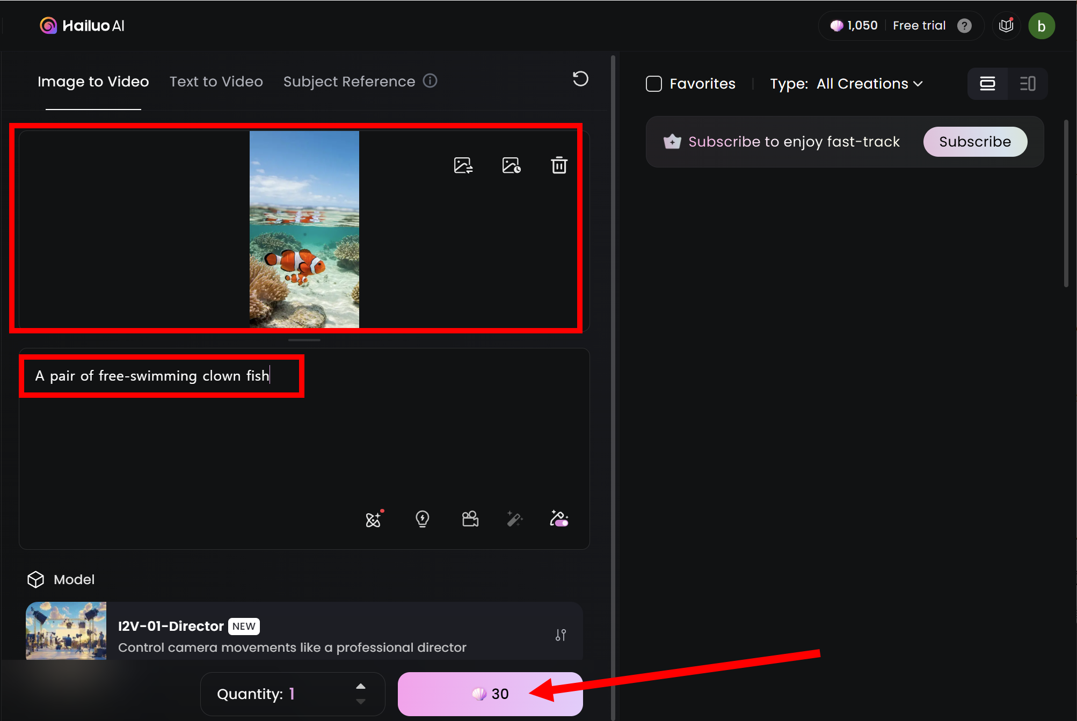Open the Subject Reference tab
The image size is (1077, 721).
tap(349, 82)
